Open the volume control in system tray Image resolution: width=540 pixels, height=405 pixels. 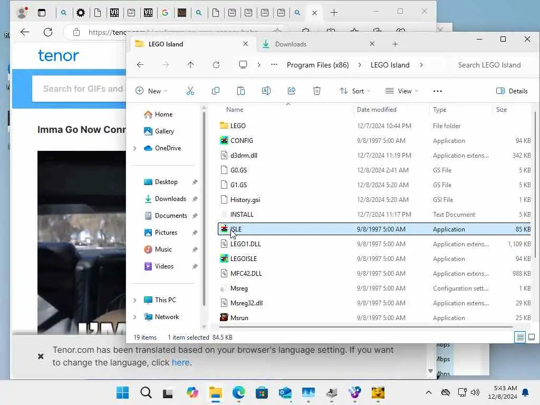[475, 392]
